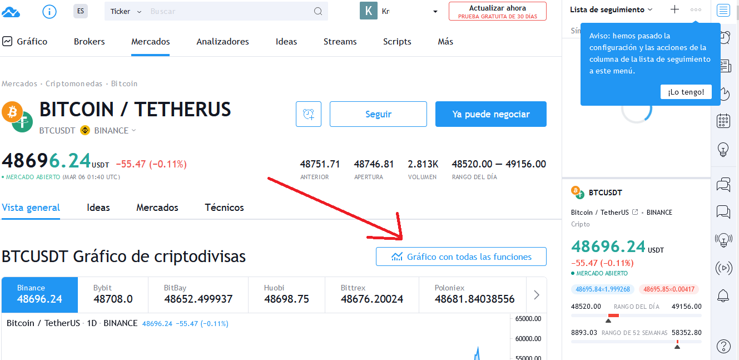Open the economic calendar sidebar icon
Viewport: 739px width, 360px height.
point(723,121)
